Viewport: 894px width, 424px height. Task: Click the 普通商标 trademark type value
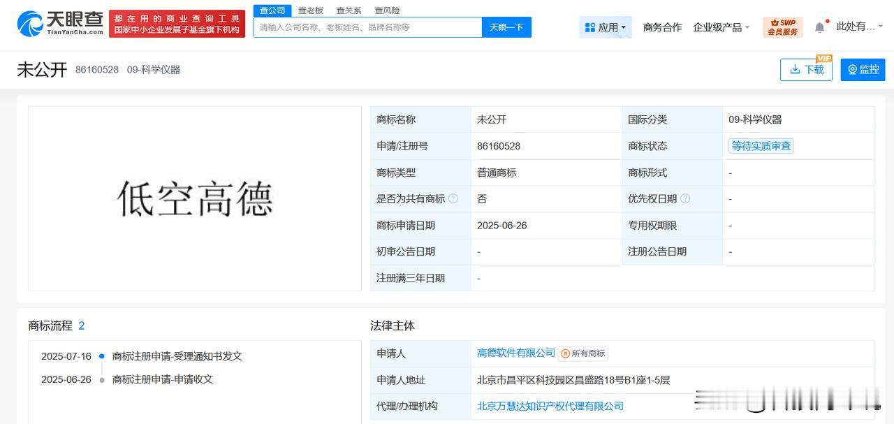[497, 173]
